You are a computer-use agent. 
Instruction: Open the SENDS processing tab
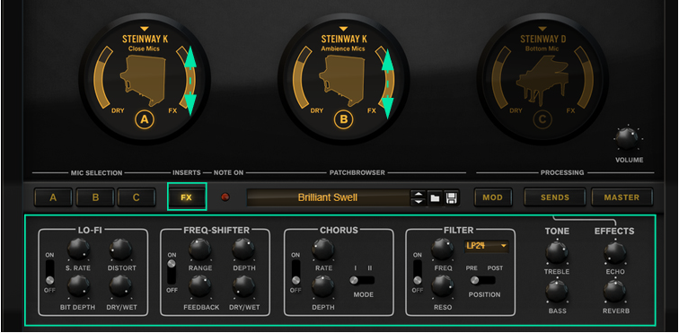tap(555, 197)
